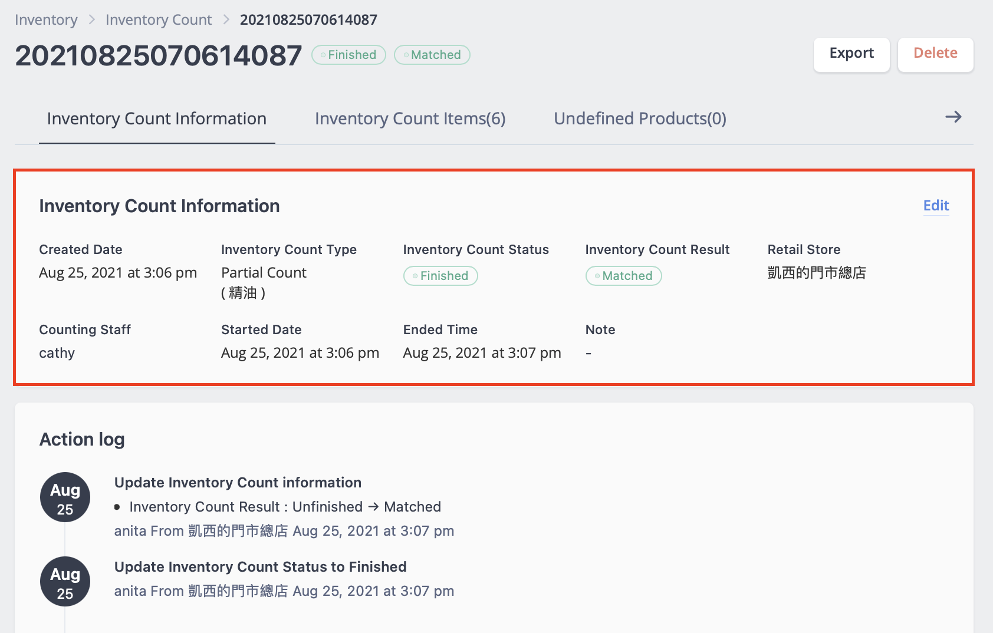Go to Inventory Count breadcrumb

[x=159, y=20]
